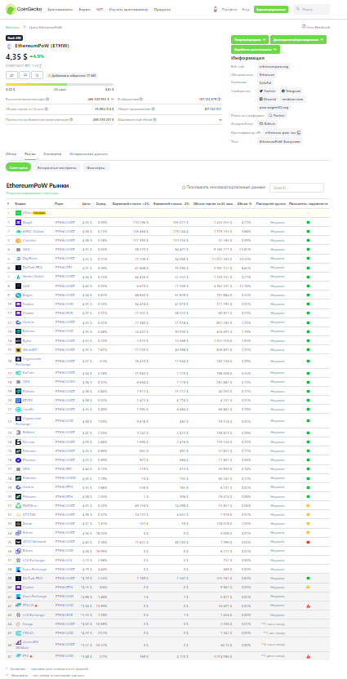
Task: Click the WOO Network exchange logo
Action: click(x=19, y=542)
